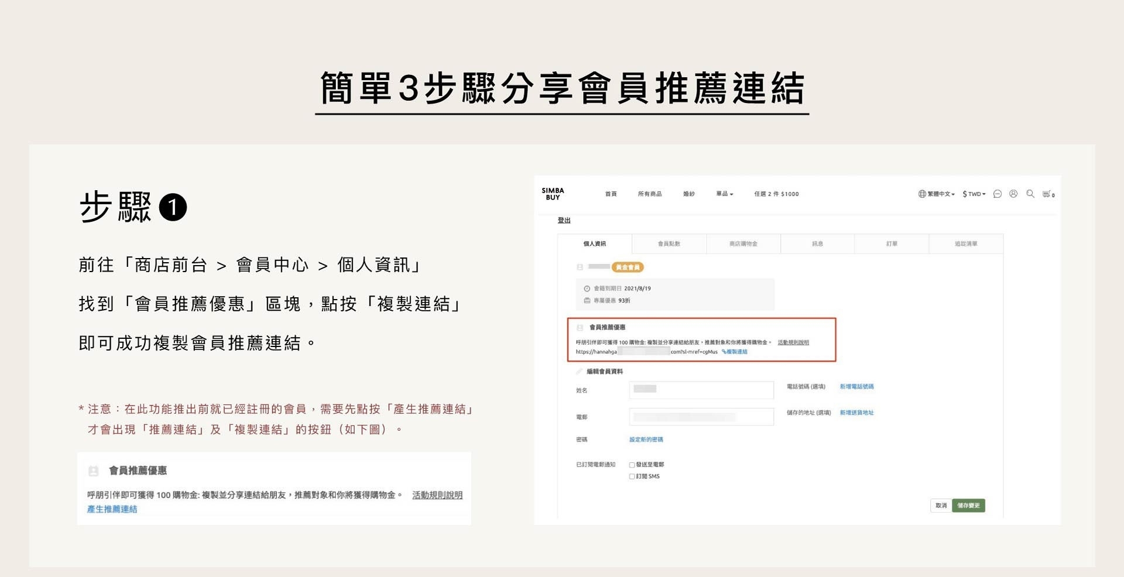Image resolution: width=1124 pixels, height=577 pixels.
Task: Open the 訊息 tab
Action: 818,243
